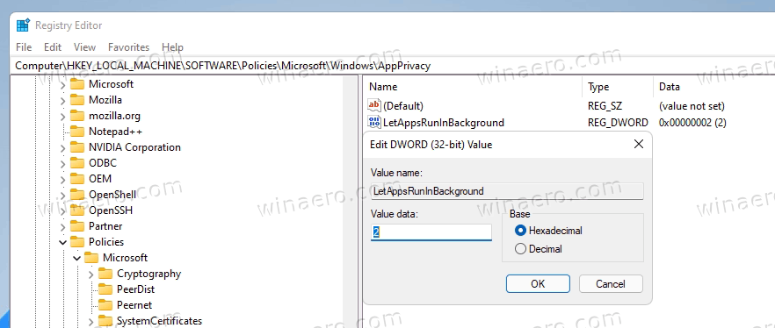
Task: Expand the OpenShell key chevron
Action: point(62,196)
